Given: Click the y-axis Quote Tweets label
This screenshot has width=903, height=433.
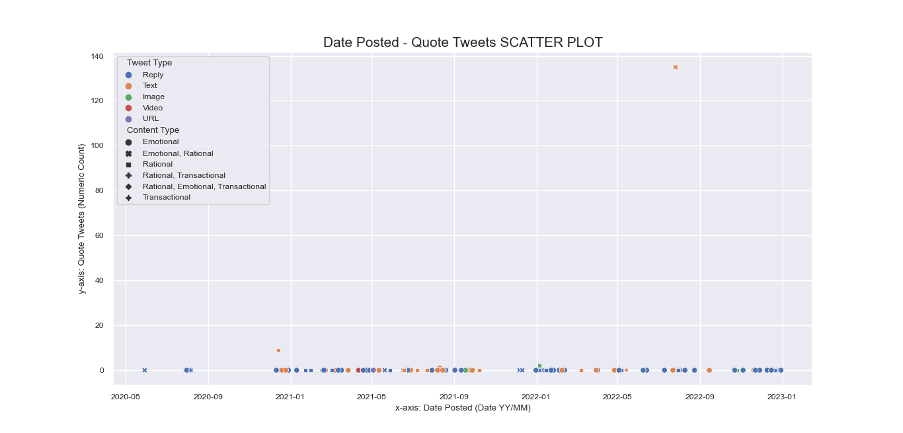Looking at the screenshot, I should (x=82, y=219).
